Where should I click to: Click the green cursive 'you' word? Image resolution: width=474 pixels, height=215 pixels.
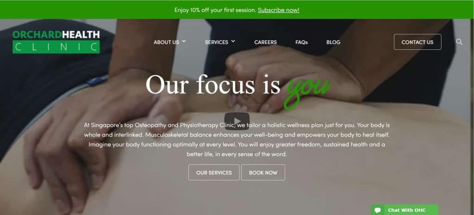308,90
